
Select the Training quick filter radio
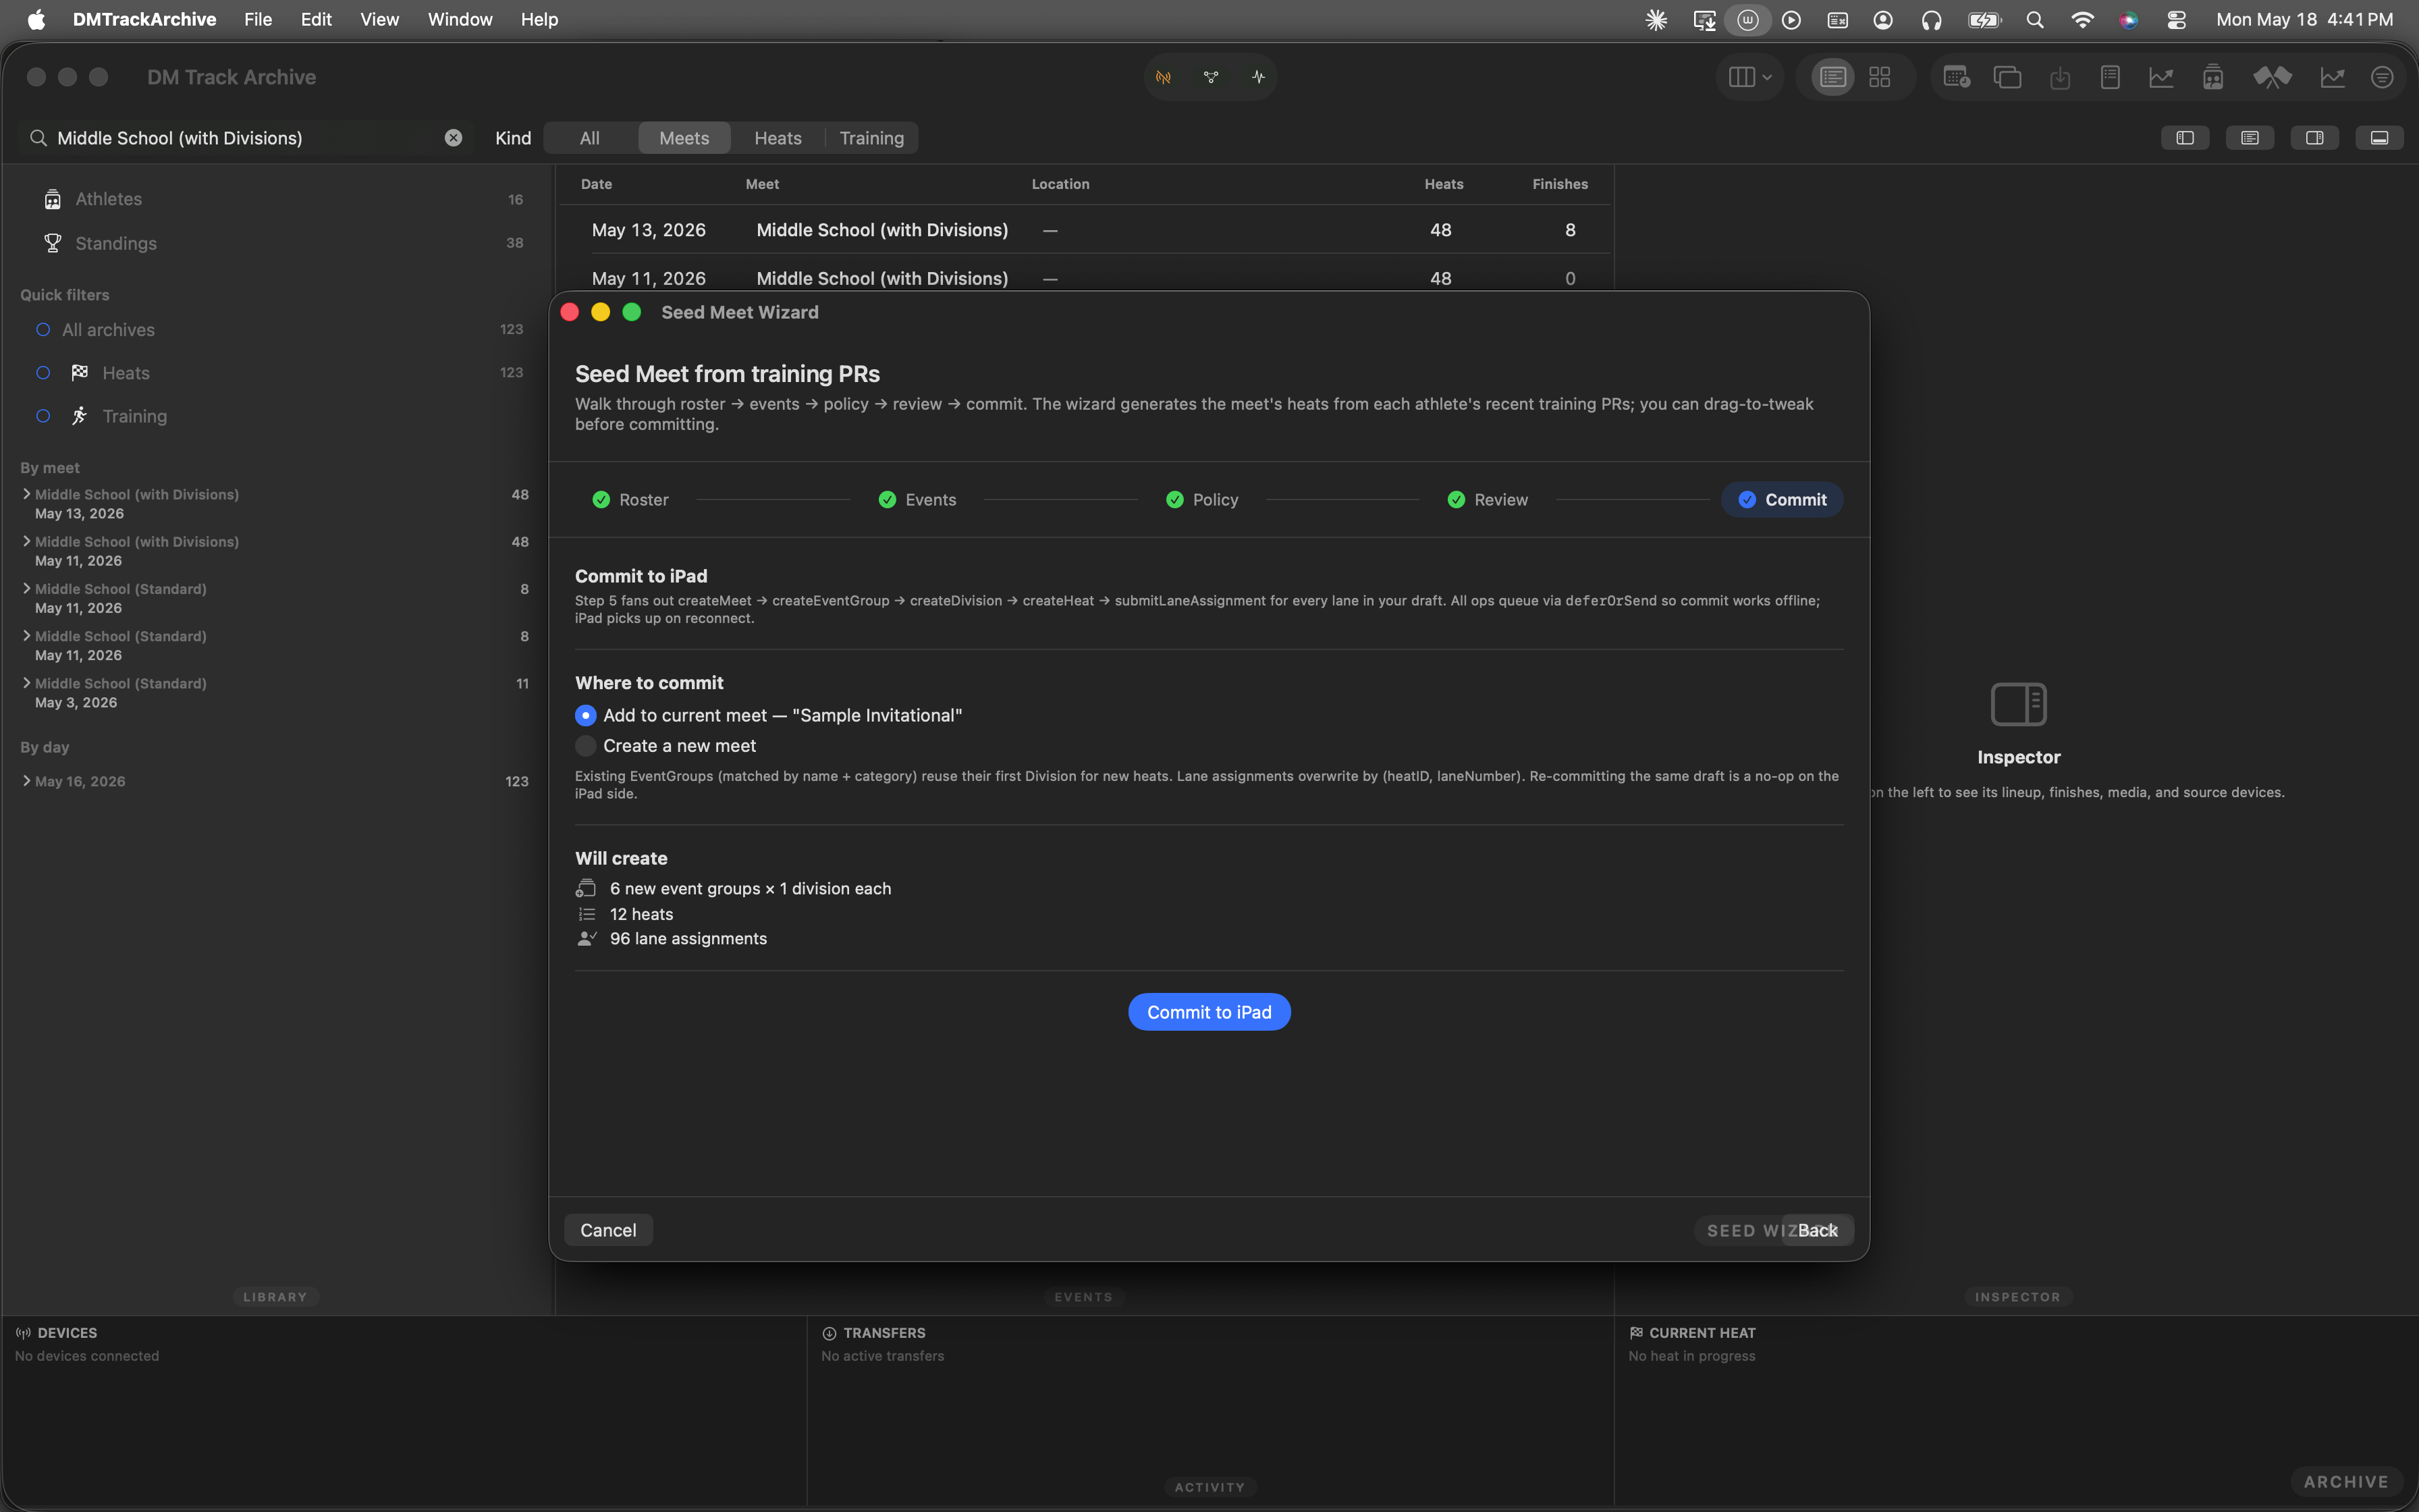tap(43, 416)
